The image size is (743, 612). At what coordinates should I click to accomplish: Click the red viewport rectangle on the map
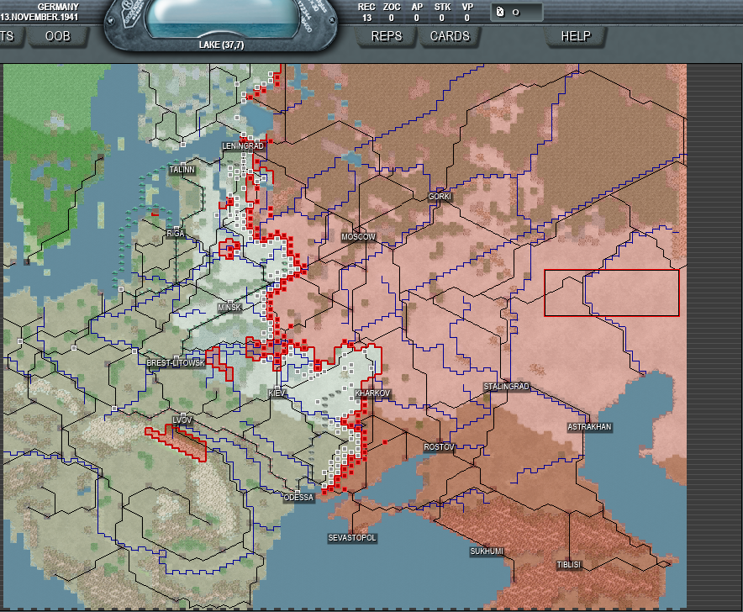point(611,293)
